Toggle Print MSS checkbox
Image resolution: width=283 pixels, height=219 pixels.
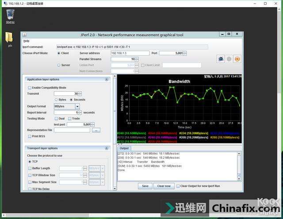(x=30, y=136)
